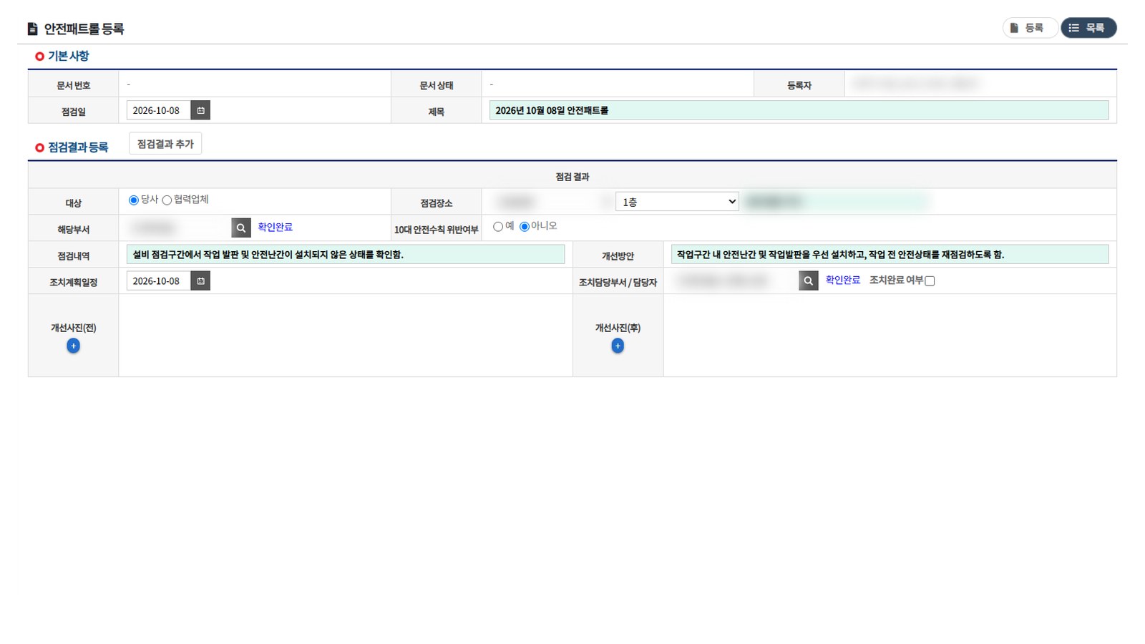The width and height of the screenshot is (1145, 644).
Task: Choose 예 for 10대 안전수칙 위반여부
Action: click(498, 227)
